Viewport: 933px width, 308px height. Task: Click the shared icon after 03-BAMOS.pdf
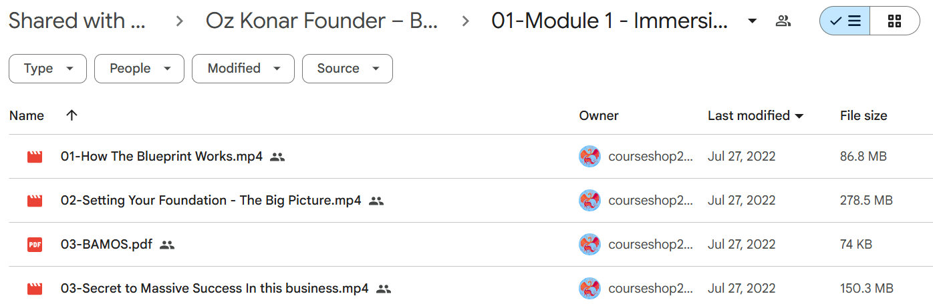tap(167, 245)
